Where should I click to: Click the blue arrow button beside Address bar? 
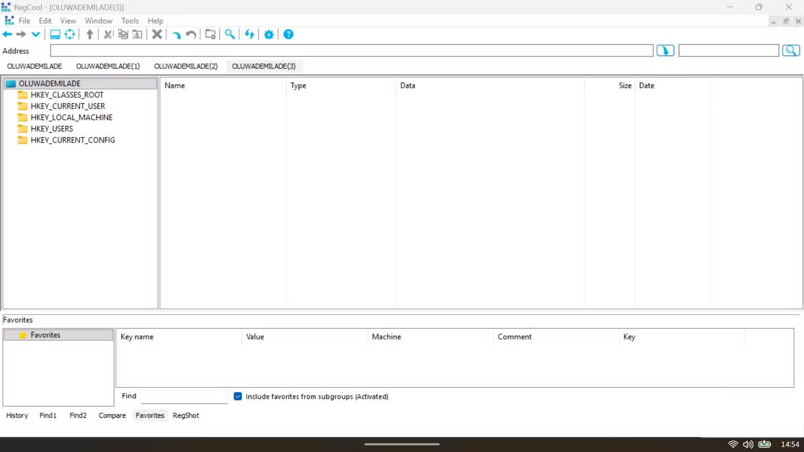665,50
